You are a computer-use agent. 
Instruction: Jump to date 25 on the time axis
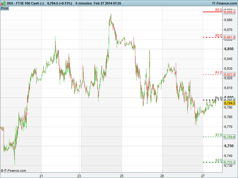click(122, 175)
